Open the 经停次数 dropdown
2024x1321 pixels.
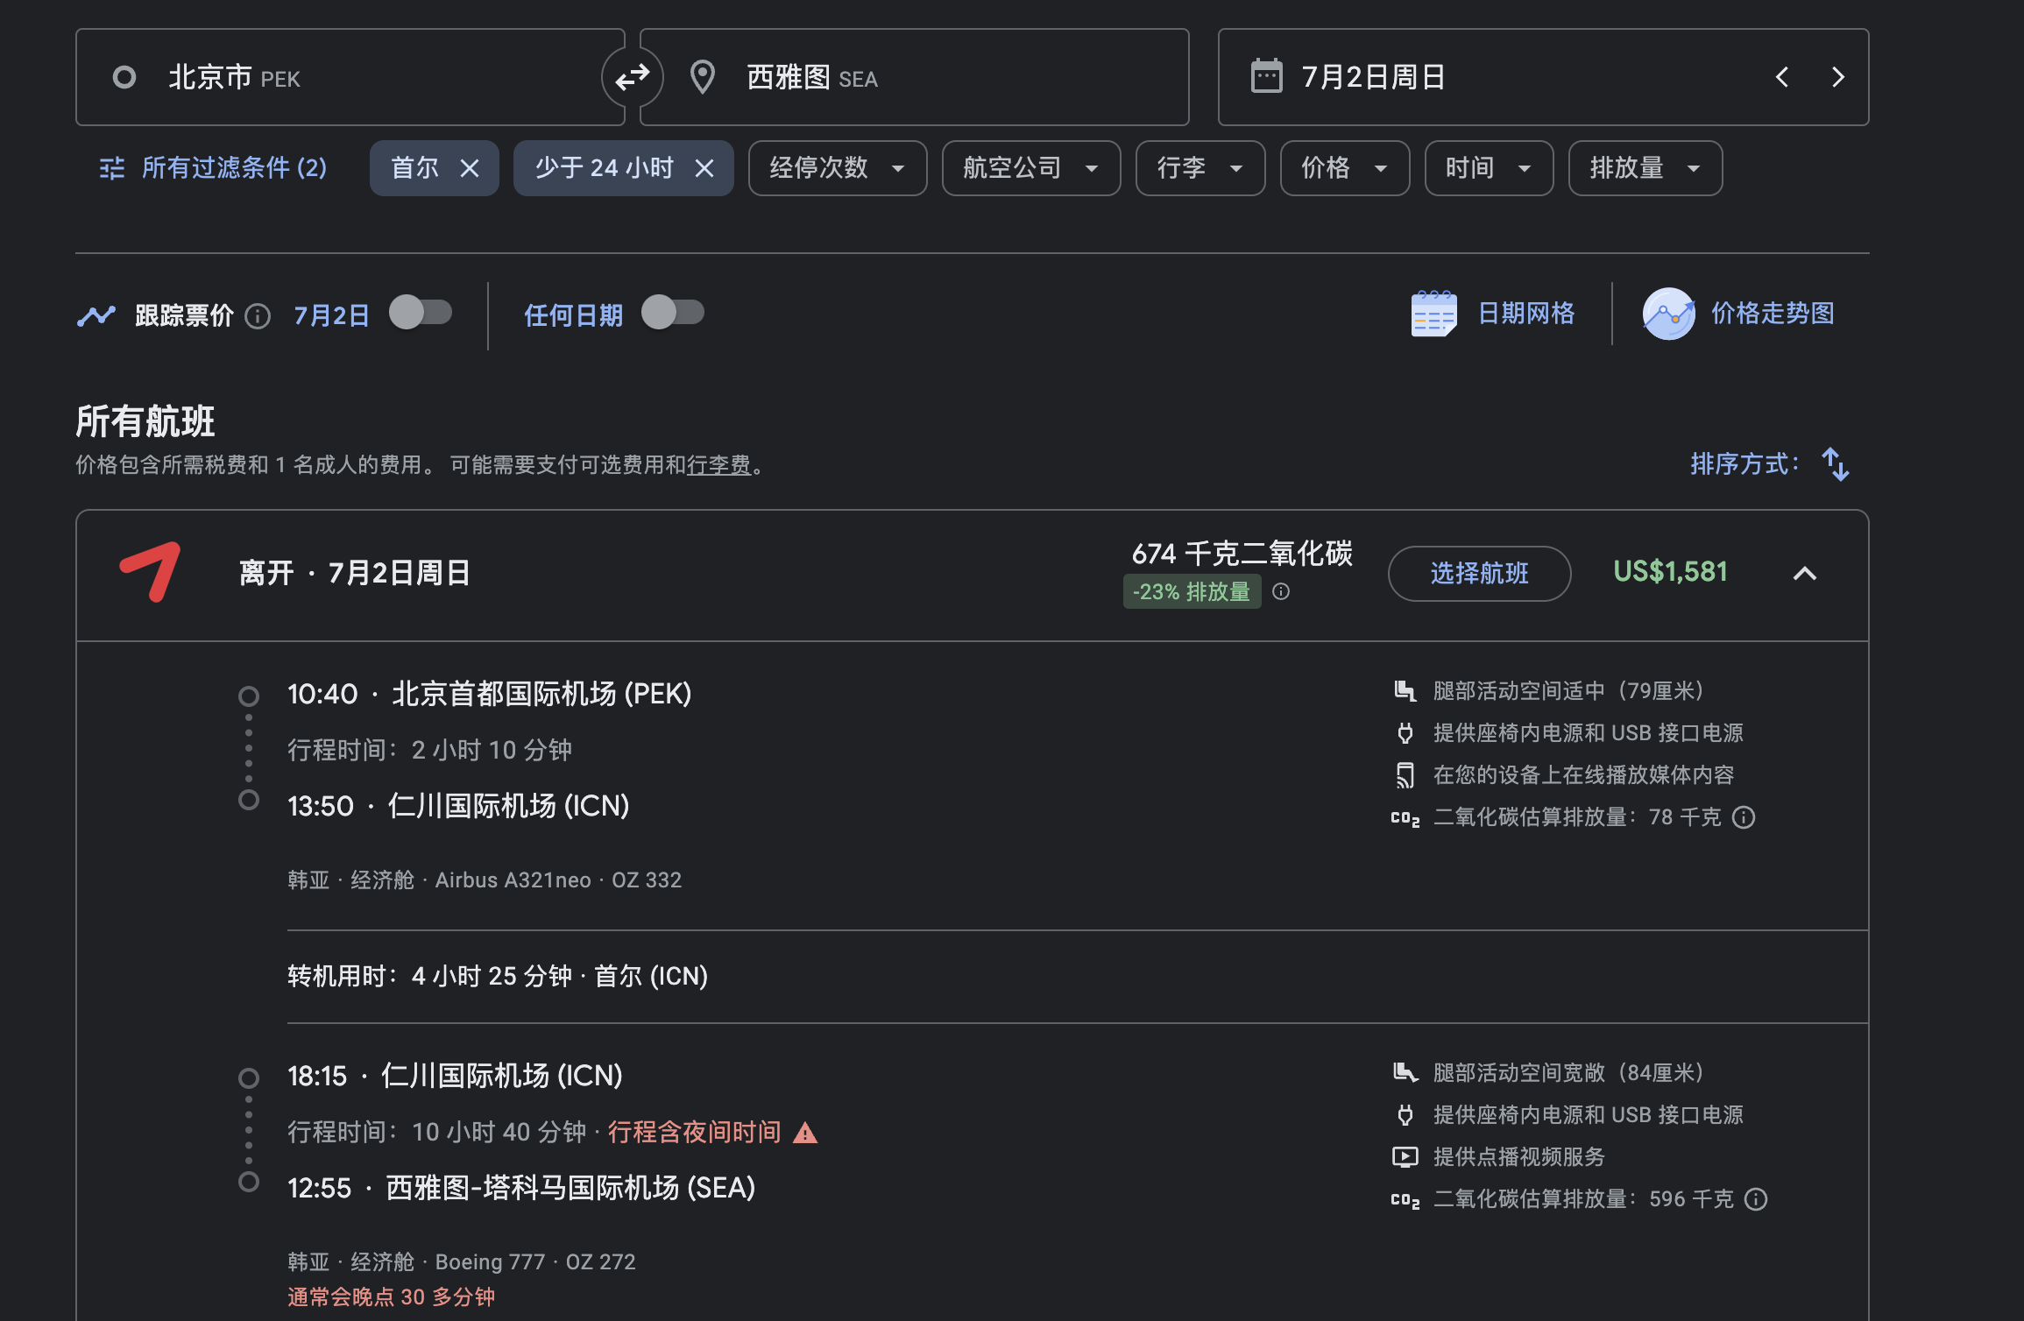pos(837,168)
